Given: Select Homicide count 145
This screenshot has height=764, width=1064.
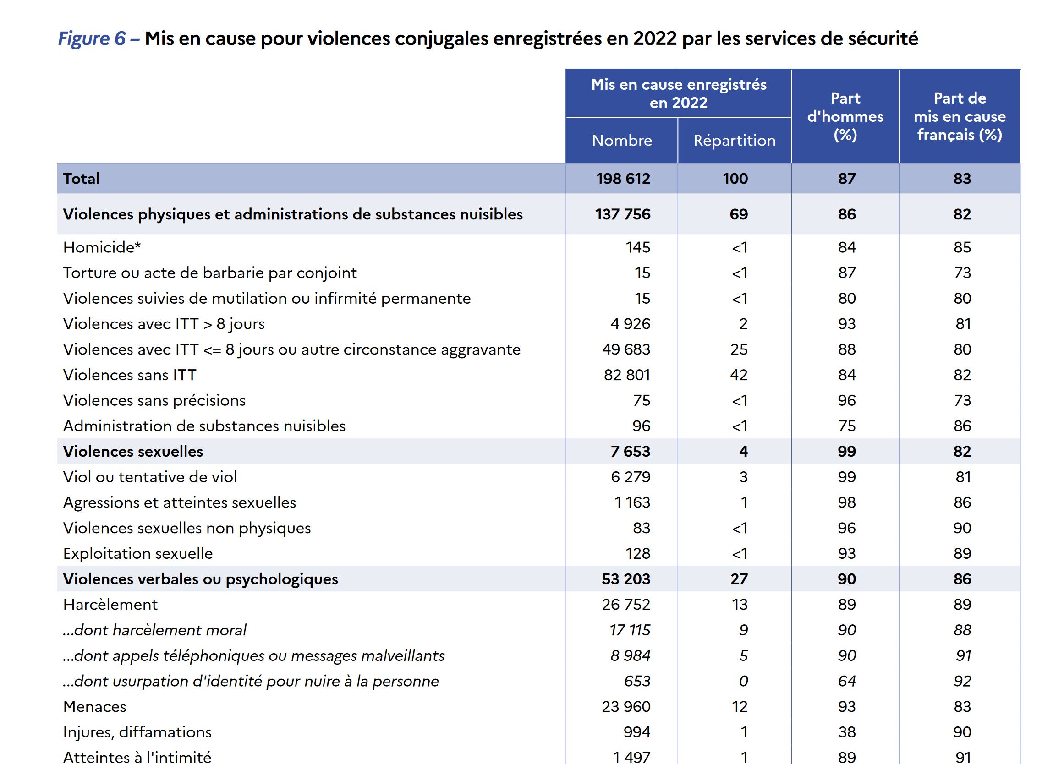Looking at the screenshot, I should (638, 248).
